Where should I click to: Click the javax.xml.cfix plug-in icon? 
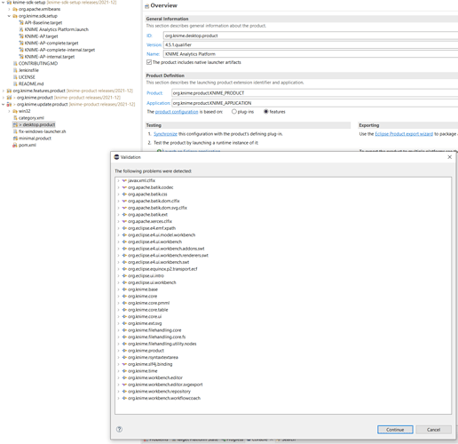[x=124, y=180]
